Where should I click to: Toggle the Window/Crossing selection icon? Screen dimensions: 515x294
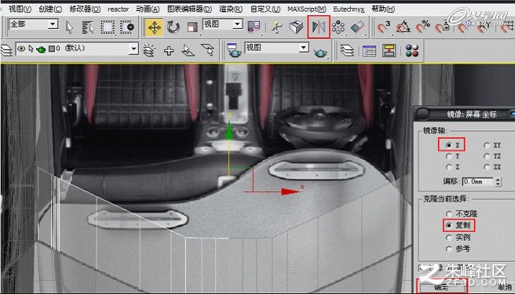click(127, 27)
